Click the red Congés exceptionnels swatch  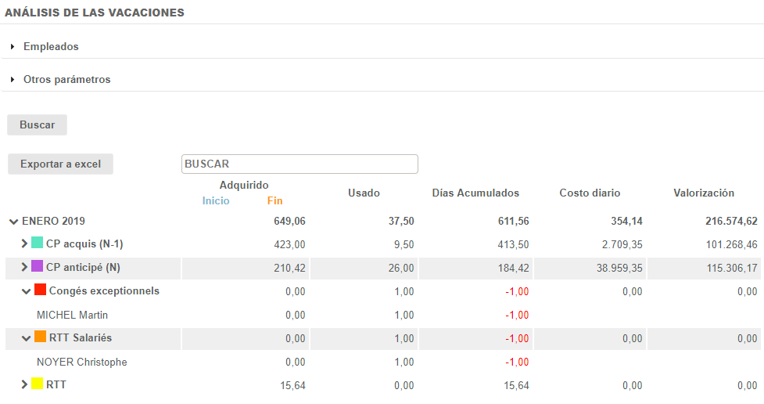40,290
